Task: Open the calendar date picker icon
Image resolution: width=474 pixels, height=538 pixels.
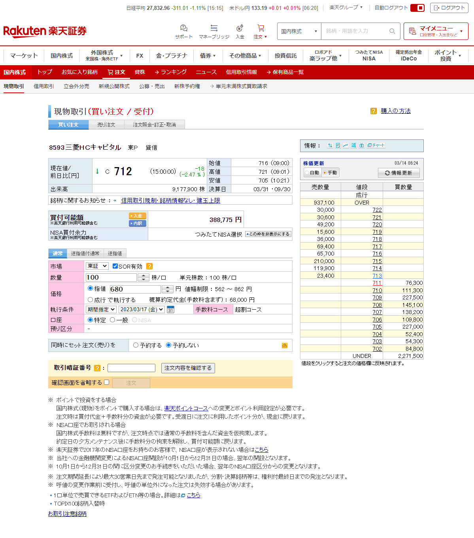Action: 170,310
